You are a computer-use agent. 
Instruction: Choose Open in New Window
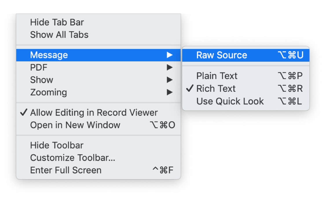[x=98, y=125]
